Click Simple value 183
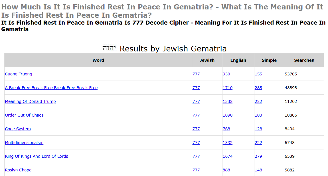 [x=258, y=115]
